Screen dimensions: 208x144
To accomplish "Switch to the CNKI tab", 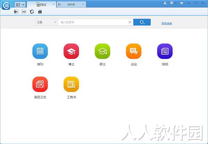I will (x=41, y=4).
